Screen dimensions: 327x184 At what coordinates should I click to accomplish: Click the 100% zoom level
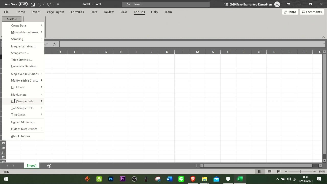[x=322, y=172]
